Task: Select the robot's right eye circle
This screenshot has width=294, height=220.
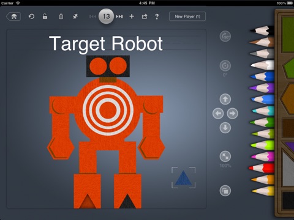Action: tap(118, 66)
